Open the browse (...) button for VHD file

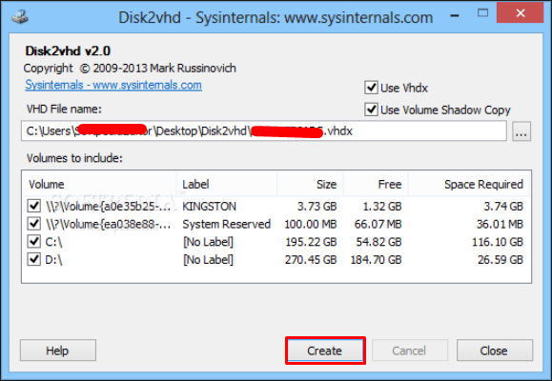click(521, 131)
